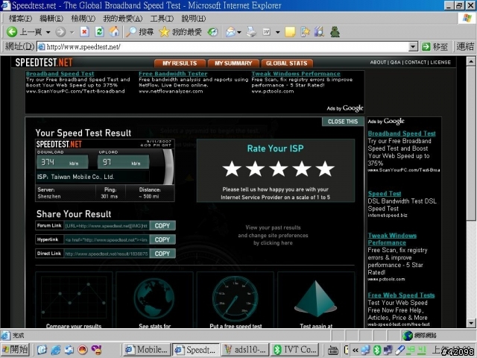Copy the Direct Link

pyautogui.click(x=162, y=254)
